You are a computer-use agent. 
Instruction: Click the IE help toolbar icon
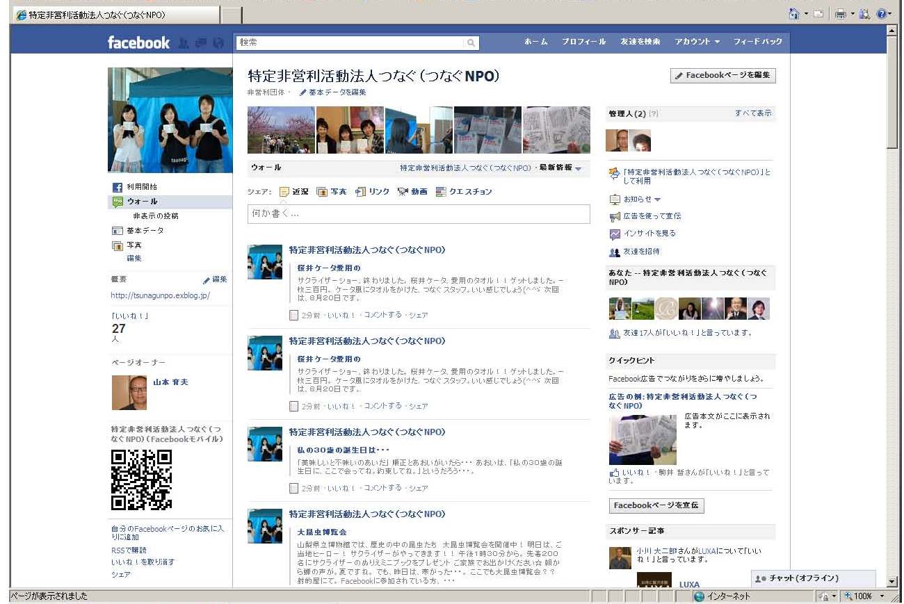[x=881, y=14]
